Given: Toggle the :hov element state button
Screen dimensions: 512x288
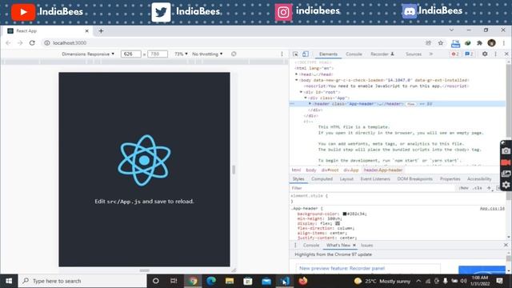Looking at the screenshot, I should point(463,188).
